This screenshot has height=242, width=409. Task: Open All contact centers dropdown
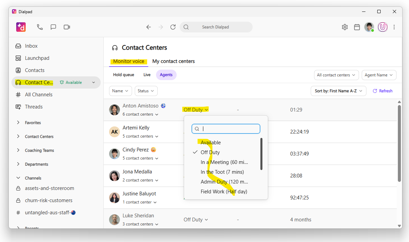[336, 75]
